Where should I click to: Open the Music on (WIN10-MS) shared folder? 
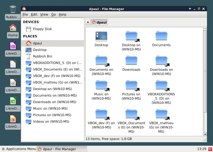(x=101, y=85)
